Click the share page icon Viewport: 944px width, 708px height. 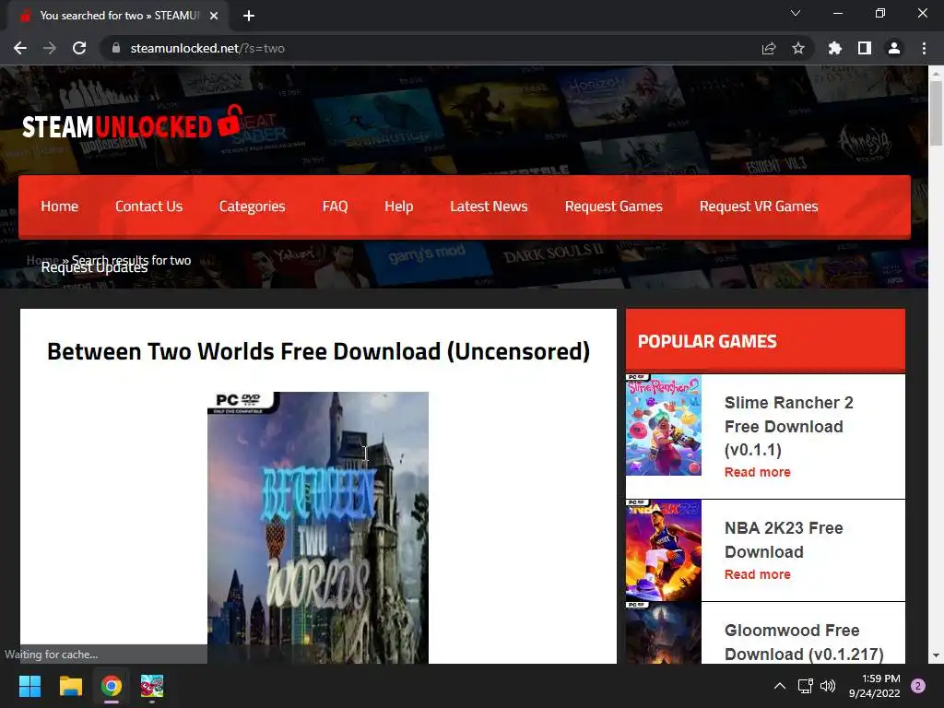pyautogui.click(x=769, y=48)
